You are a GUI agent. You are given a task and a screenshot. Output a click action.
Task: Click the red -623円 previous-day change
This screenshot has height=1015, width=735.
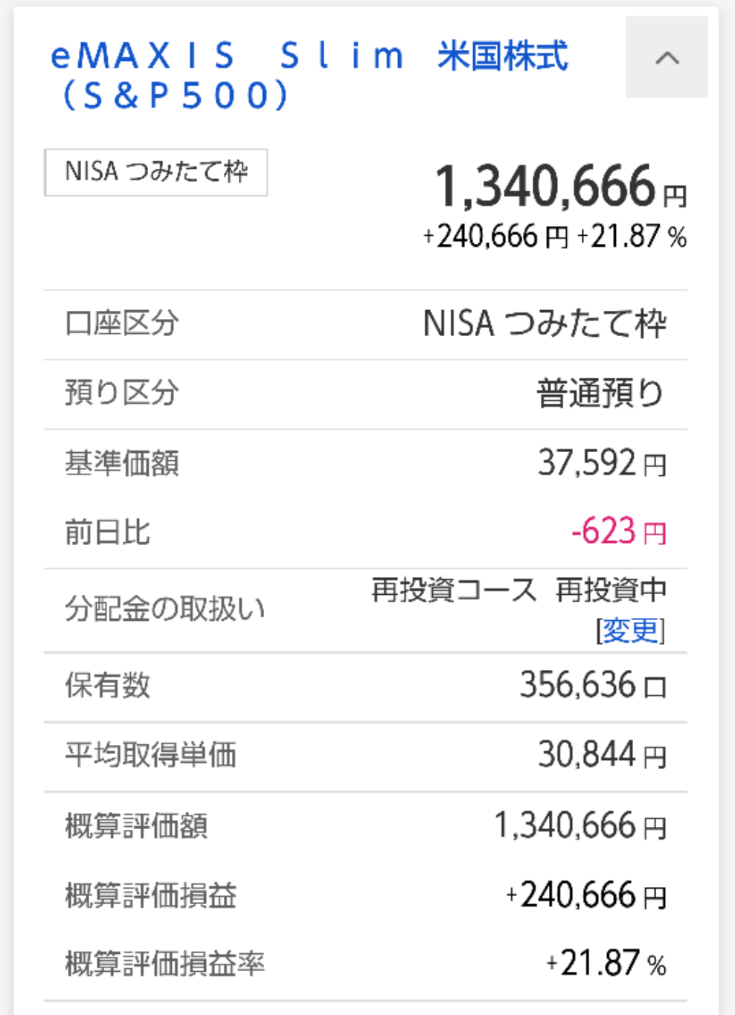click(x=617, y=532)
